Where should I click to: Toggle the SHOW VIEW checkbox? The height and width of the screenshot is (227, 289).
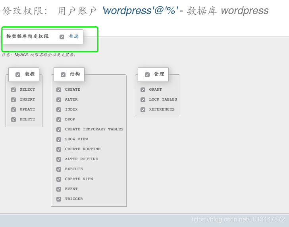pyautogui.click(x=59, y=140)
